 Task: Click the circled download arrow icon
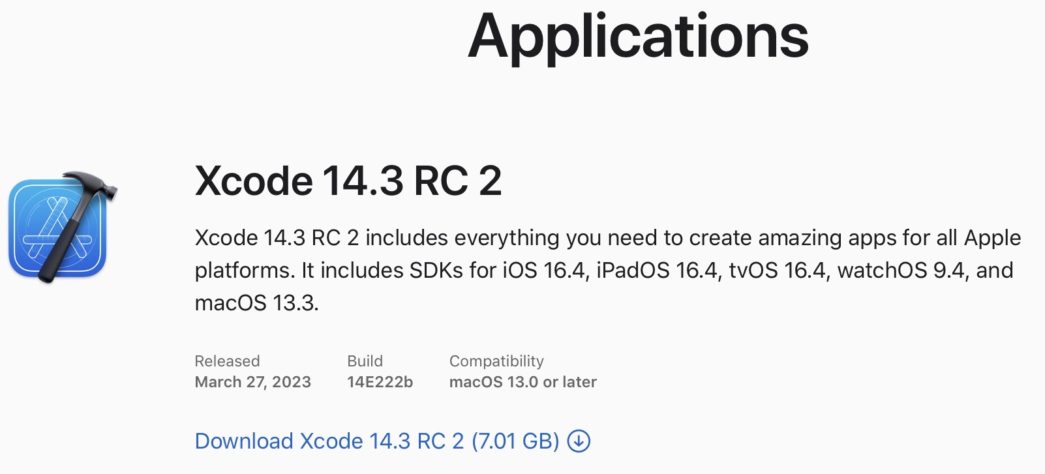pos(579,441)
